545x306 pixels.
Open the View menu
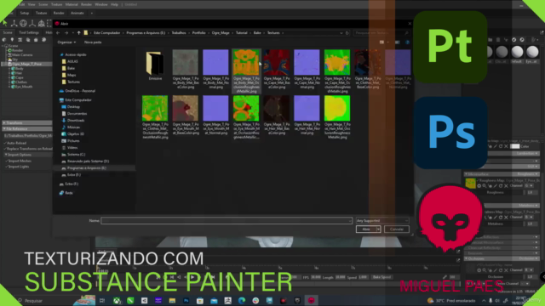32,4
